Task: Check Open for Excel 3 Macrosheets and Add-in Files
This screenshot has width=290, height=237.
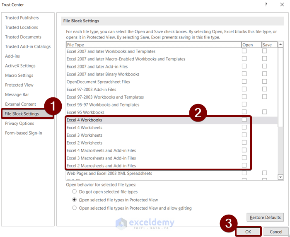Action: (x=244, y=157)
